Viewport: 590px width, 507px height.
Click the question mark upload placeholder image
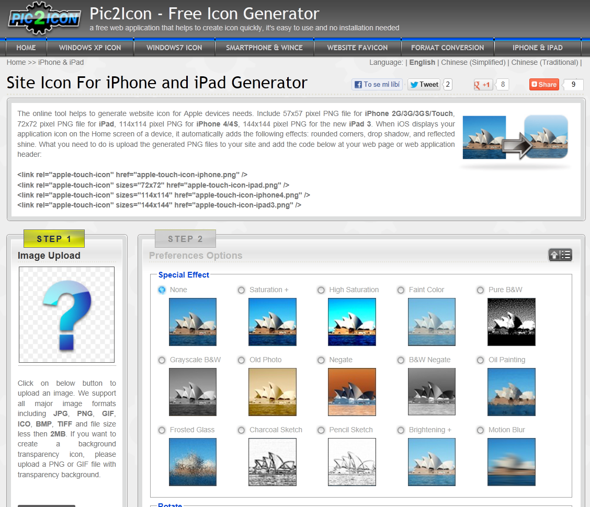click(x=66, y=315)
